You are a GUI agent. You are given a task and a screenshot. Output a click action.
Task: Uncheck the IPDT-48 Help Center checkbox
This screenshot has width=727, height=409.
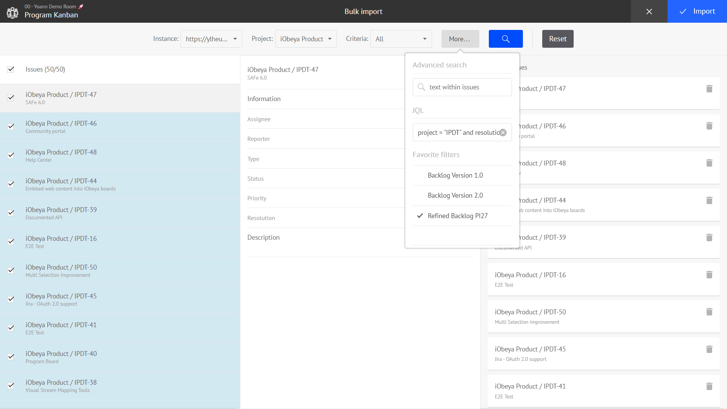[11, 155]
